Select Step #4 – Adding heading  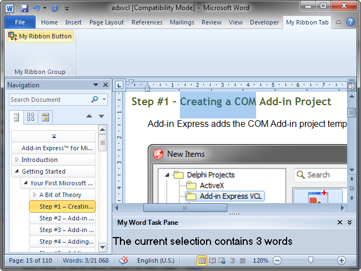[62, 242]
